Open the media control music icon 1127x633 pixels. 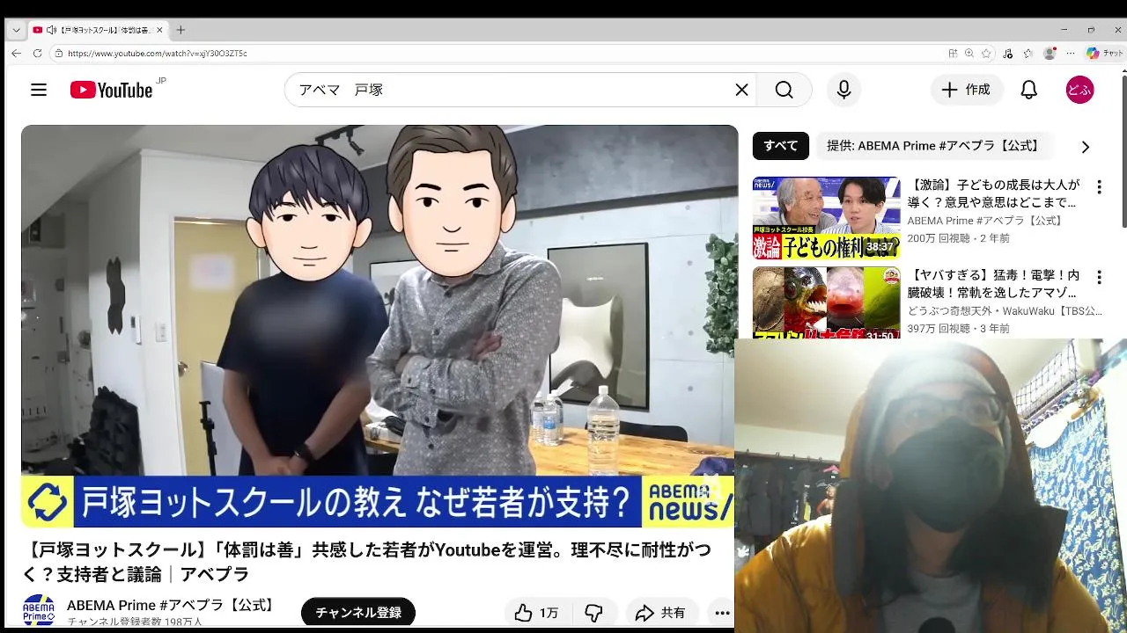(1008, 53)
